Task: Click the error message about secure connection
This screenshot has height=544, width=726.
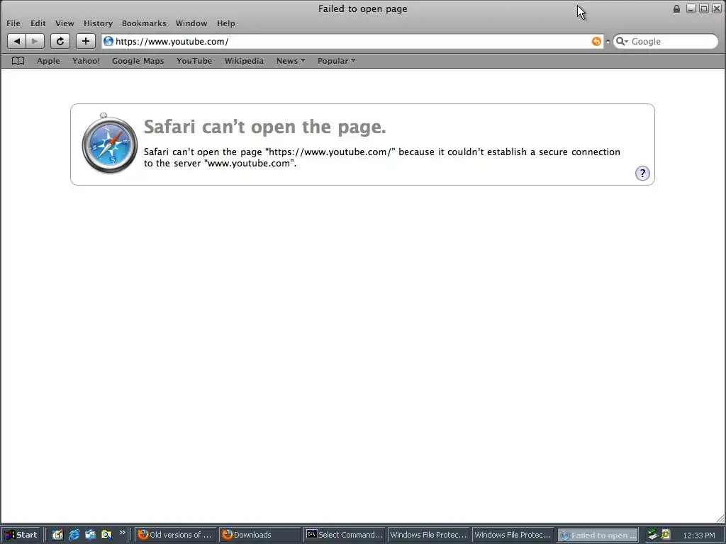Action: click(382, 157)
